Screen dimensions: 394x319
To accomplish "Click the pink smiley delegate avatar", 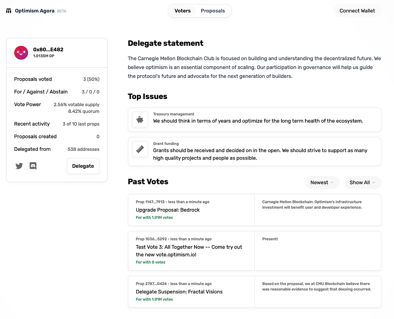I will pyautogui.click(x=21, y=53).
